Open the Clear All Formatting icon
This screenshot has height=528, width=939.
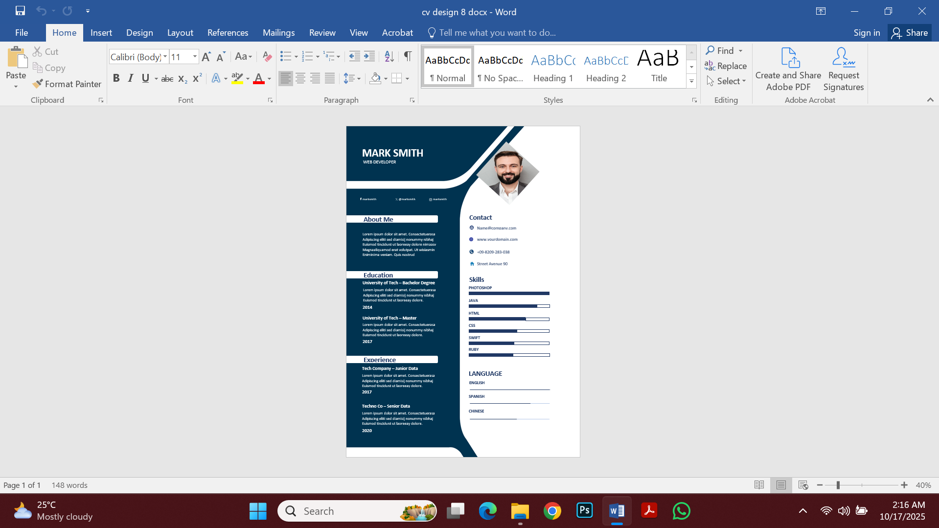tap(267, 56)
